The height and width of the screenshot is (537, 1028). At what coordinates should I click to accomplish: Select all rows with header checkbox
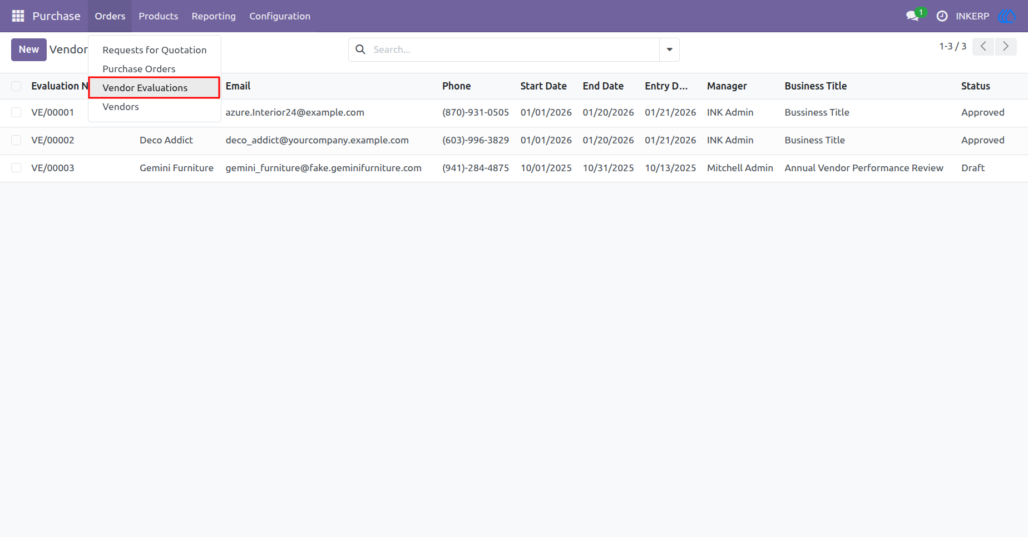(x=16, y=86)
